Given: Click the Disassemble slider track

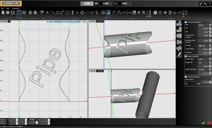Looking at the screenshot, I should tap(193, 82).
